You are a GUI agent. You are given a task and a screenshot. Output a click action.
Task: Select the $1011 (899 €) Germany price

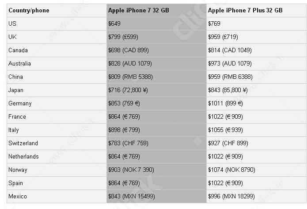pos(225,103)
